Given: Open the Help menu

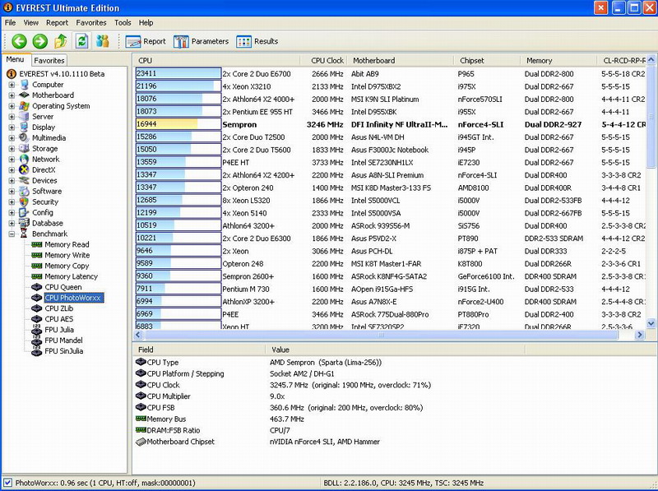Looking at the screenshot, I should (x=146, y=23).
